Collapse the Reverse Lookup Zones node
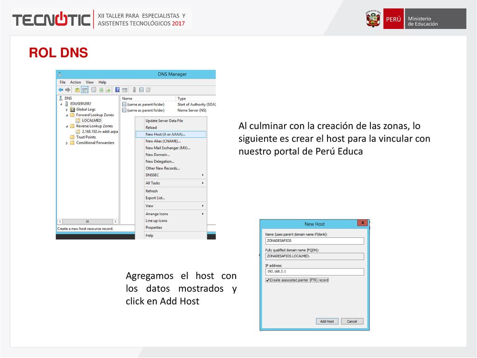Screen dimensions: 477x358 point(67,126)
